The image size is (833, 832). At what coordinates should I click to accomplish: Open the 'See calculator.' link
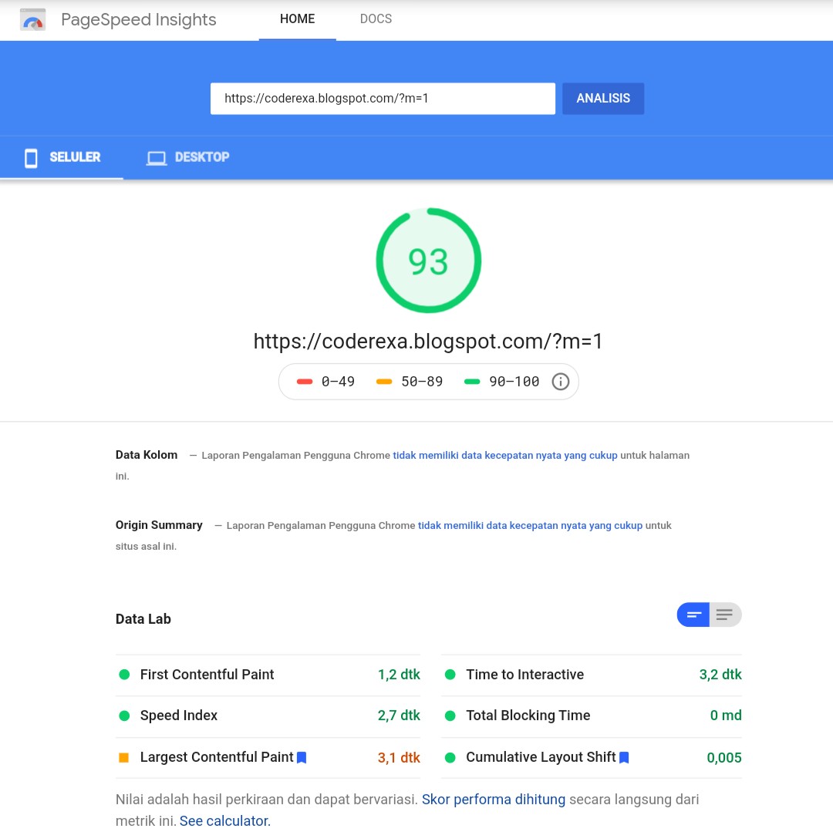pyautogui.click(x=224, y=821)
